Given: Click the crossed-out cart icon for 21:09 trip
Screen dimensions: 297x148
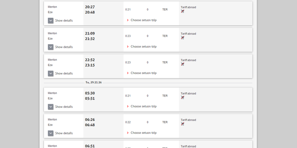Looking at the screenshot, I should [183, 38].
